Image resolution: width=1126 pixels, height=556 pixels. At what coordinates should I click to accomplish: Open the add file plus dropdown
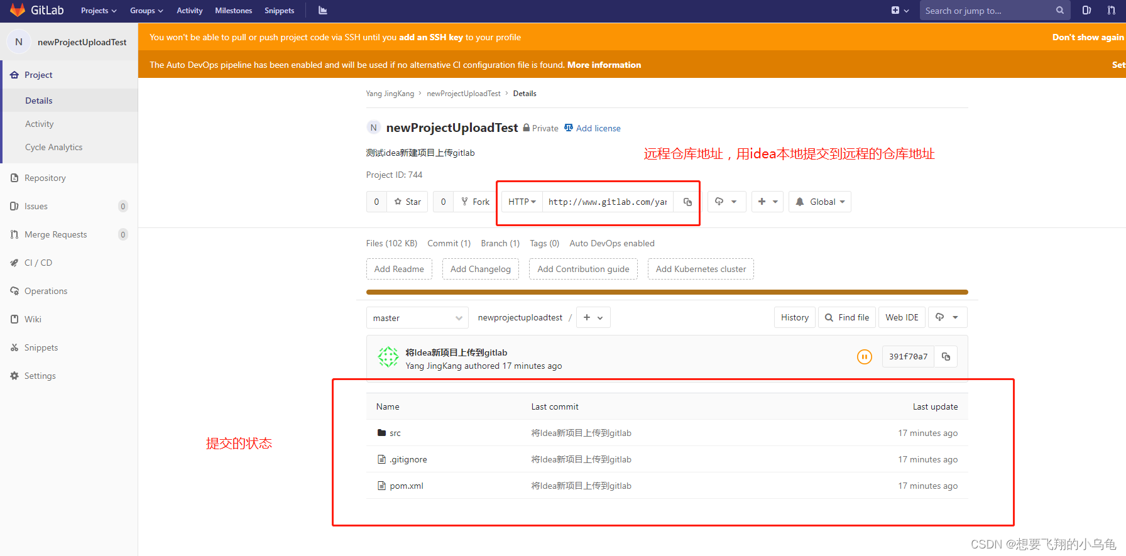(x=593, y=317)
